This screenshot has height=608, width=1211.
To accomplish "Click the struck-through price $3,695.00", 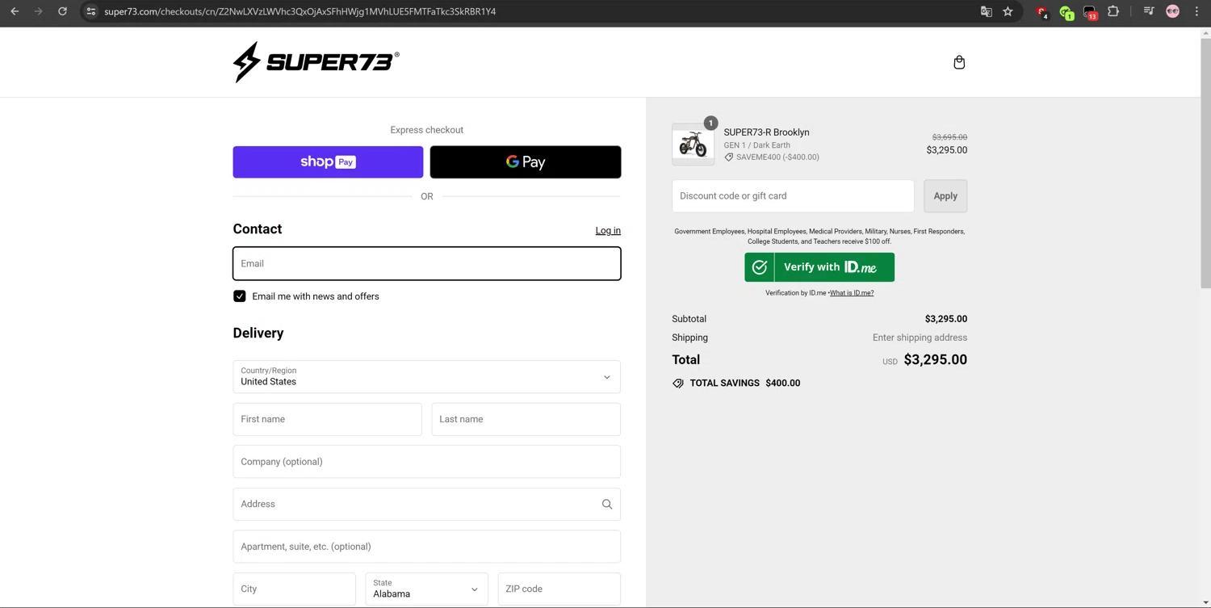I will 949,137.
